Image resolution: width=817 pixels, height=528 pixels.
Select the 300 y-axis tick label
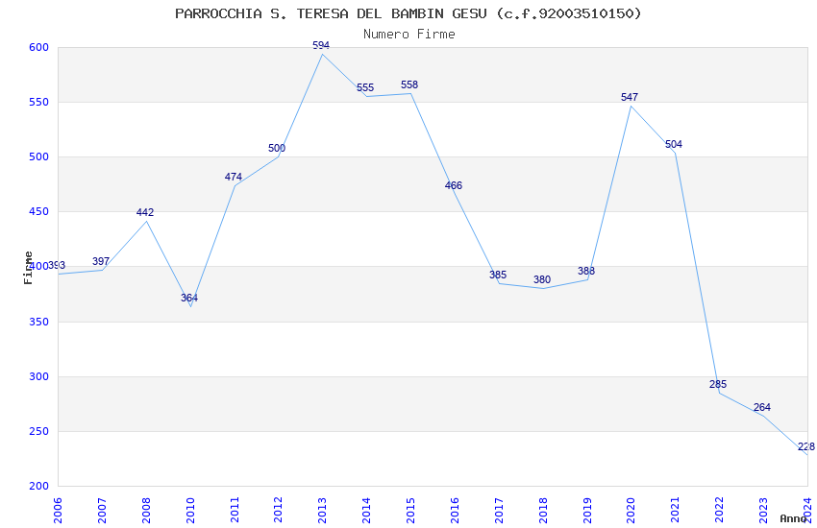38,376
